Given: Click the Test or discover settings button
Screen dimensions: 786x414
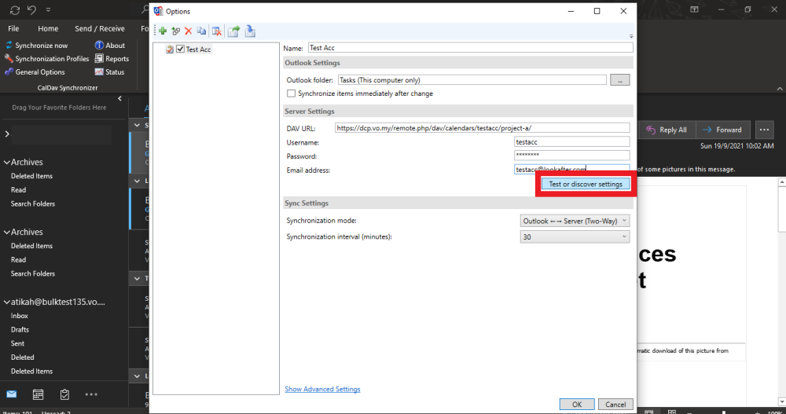Looking at the screenshot, I should 586,184.
